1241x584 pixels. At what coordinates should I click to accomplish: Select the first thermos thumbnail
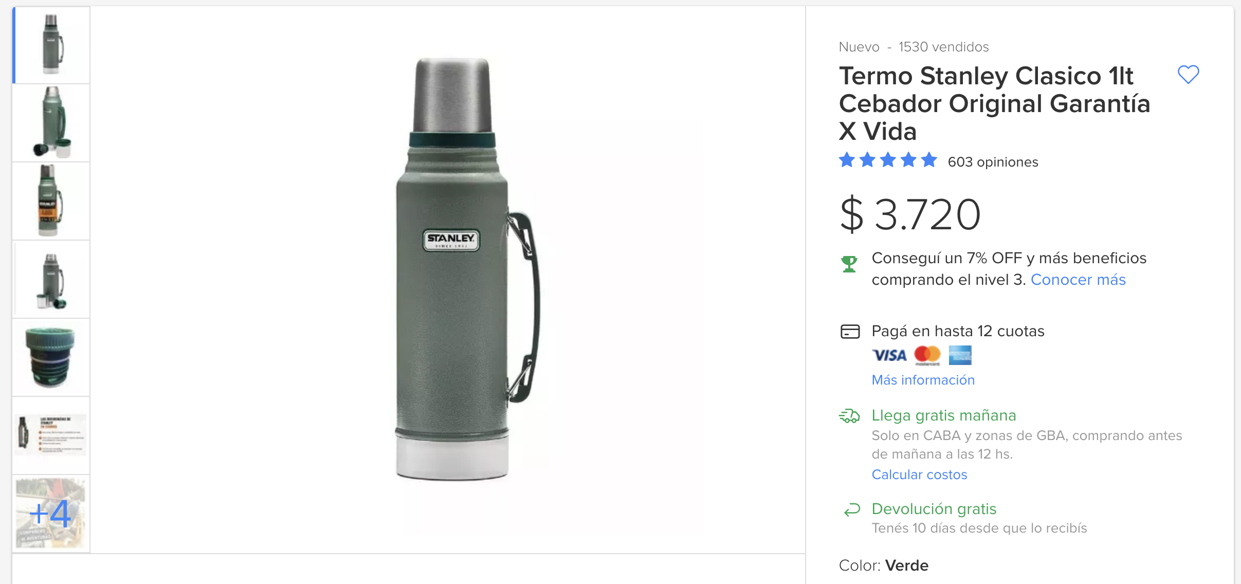(x=51, y=45)
